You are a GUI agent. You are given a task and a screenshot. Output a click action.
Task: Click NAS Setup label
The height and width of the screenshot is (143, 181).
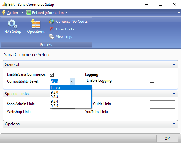[x=13, y=32]
